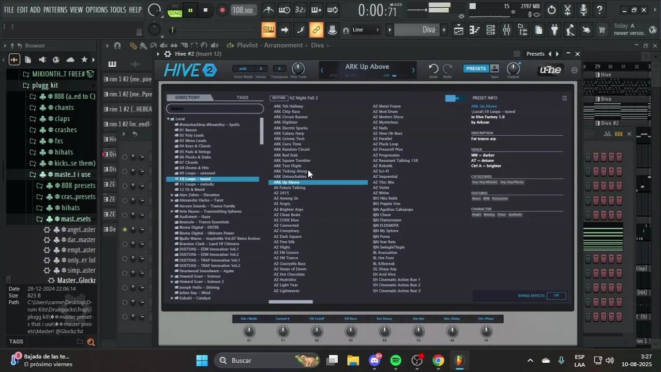Toggle the headphones icon beside Line
661x372 pixels.
tap(345, 30)
